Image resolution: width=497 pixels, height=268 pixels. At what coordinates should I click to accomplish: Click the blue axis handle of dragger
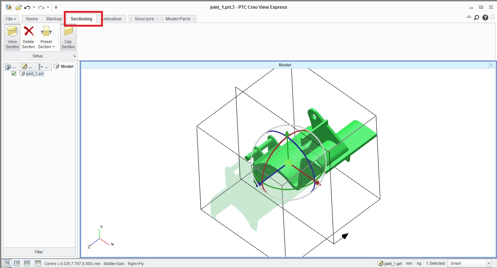pyautogui.click(x=259, y=184)
